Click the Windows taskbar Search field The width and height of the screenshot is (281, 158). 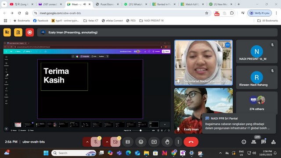click(74, 153)
